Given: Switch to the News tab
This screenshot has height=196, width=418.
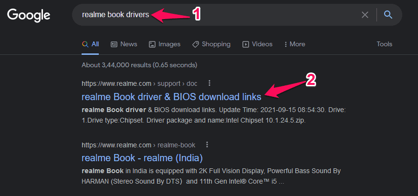Looking at the screenshot, I should click(x=128, y=44).
